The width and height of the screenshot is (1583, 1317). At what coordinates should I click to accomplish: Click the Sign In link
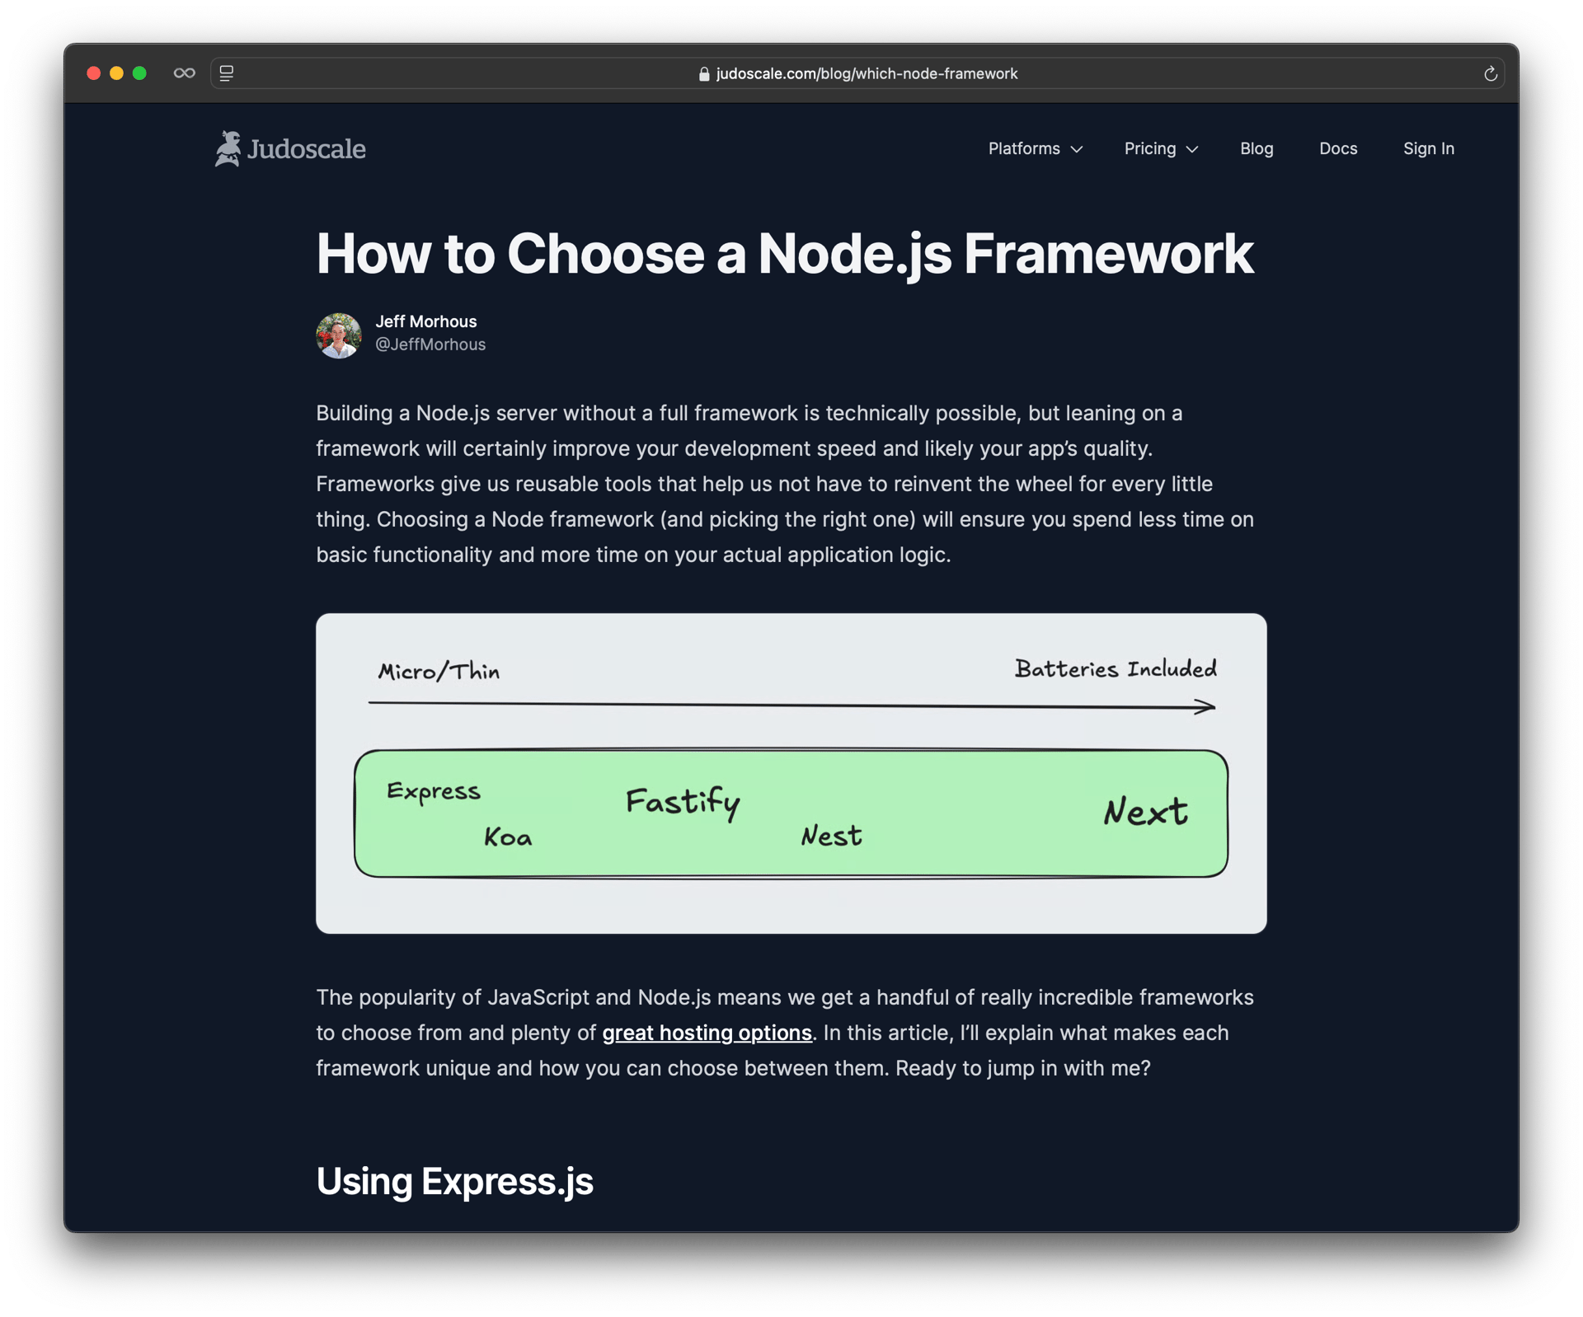tap(1428, 148)
